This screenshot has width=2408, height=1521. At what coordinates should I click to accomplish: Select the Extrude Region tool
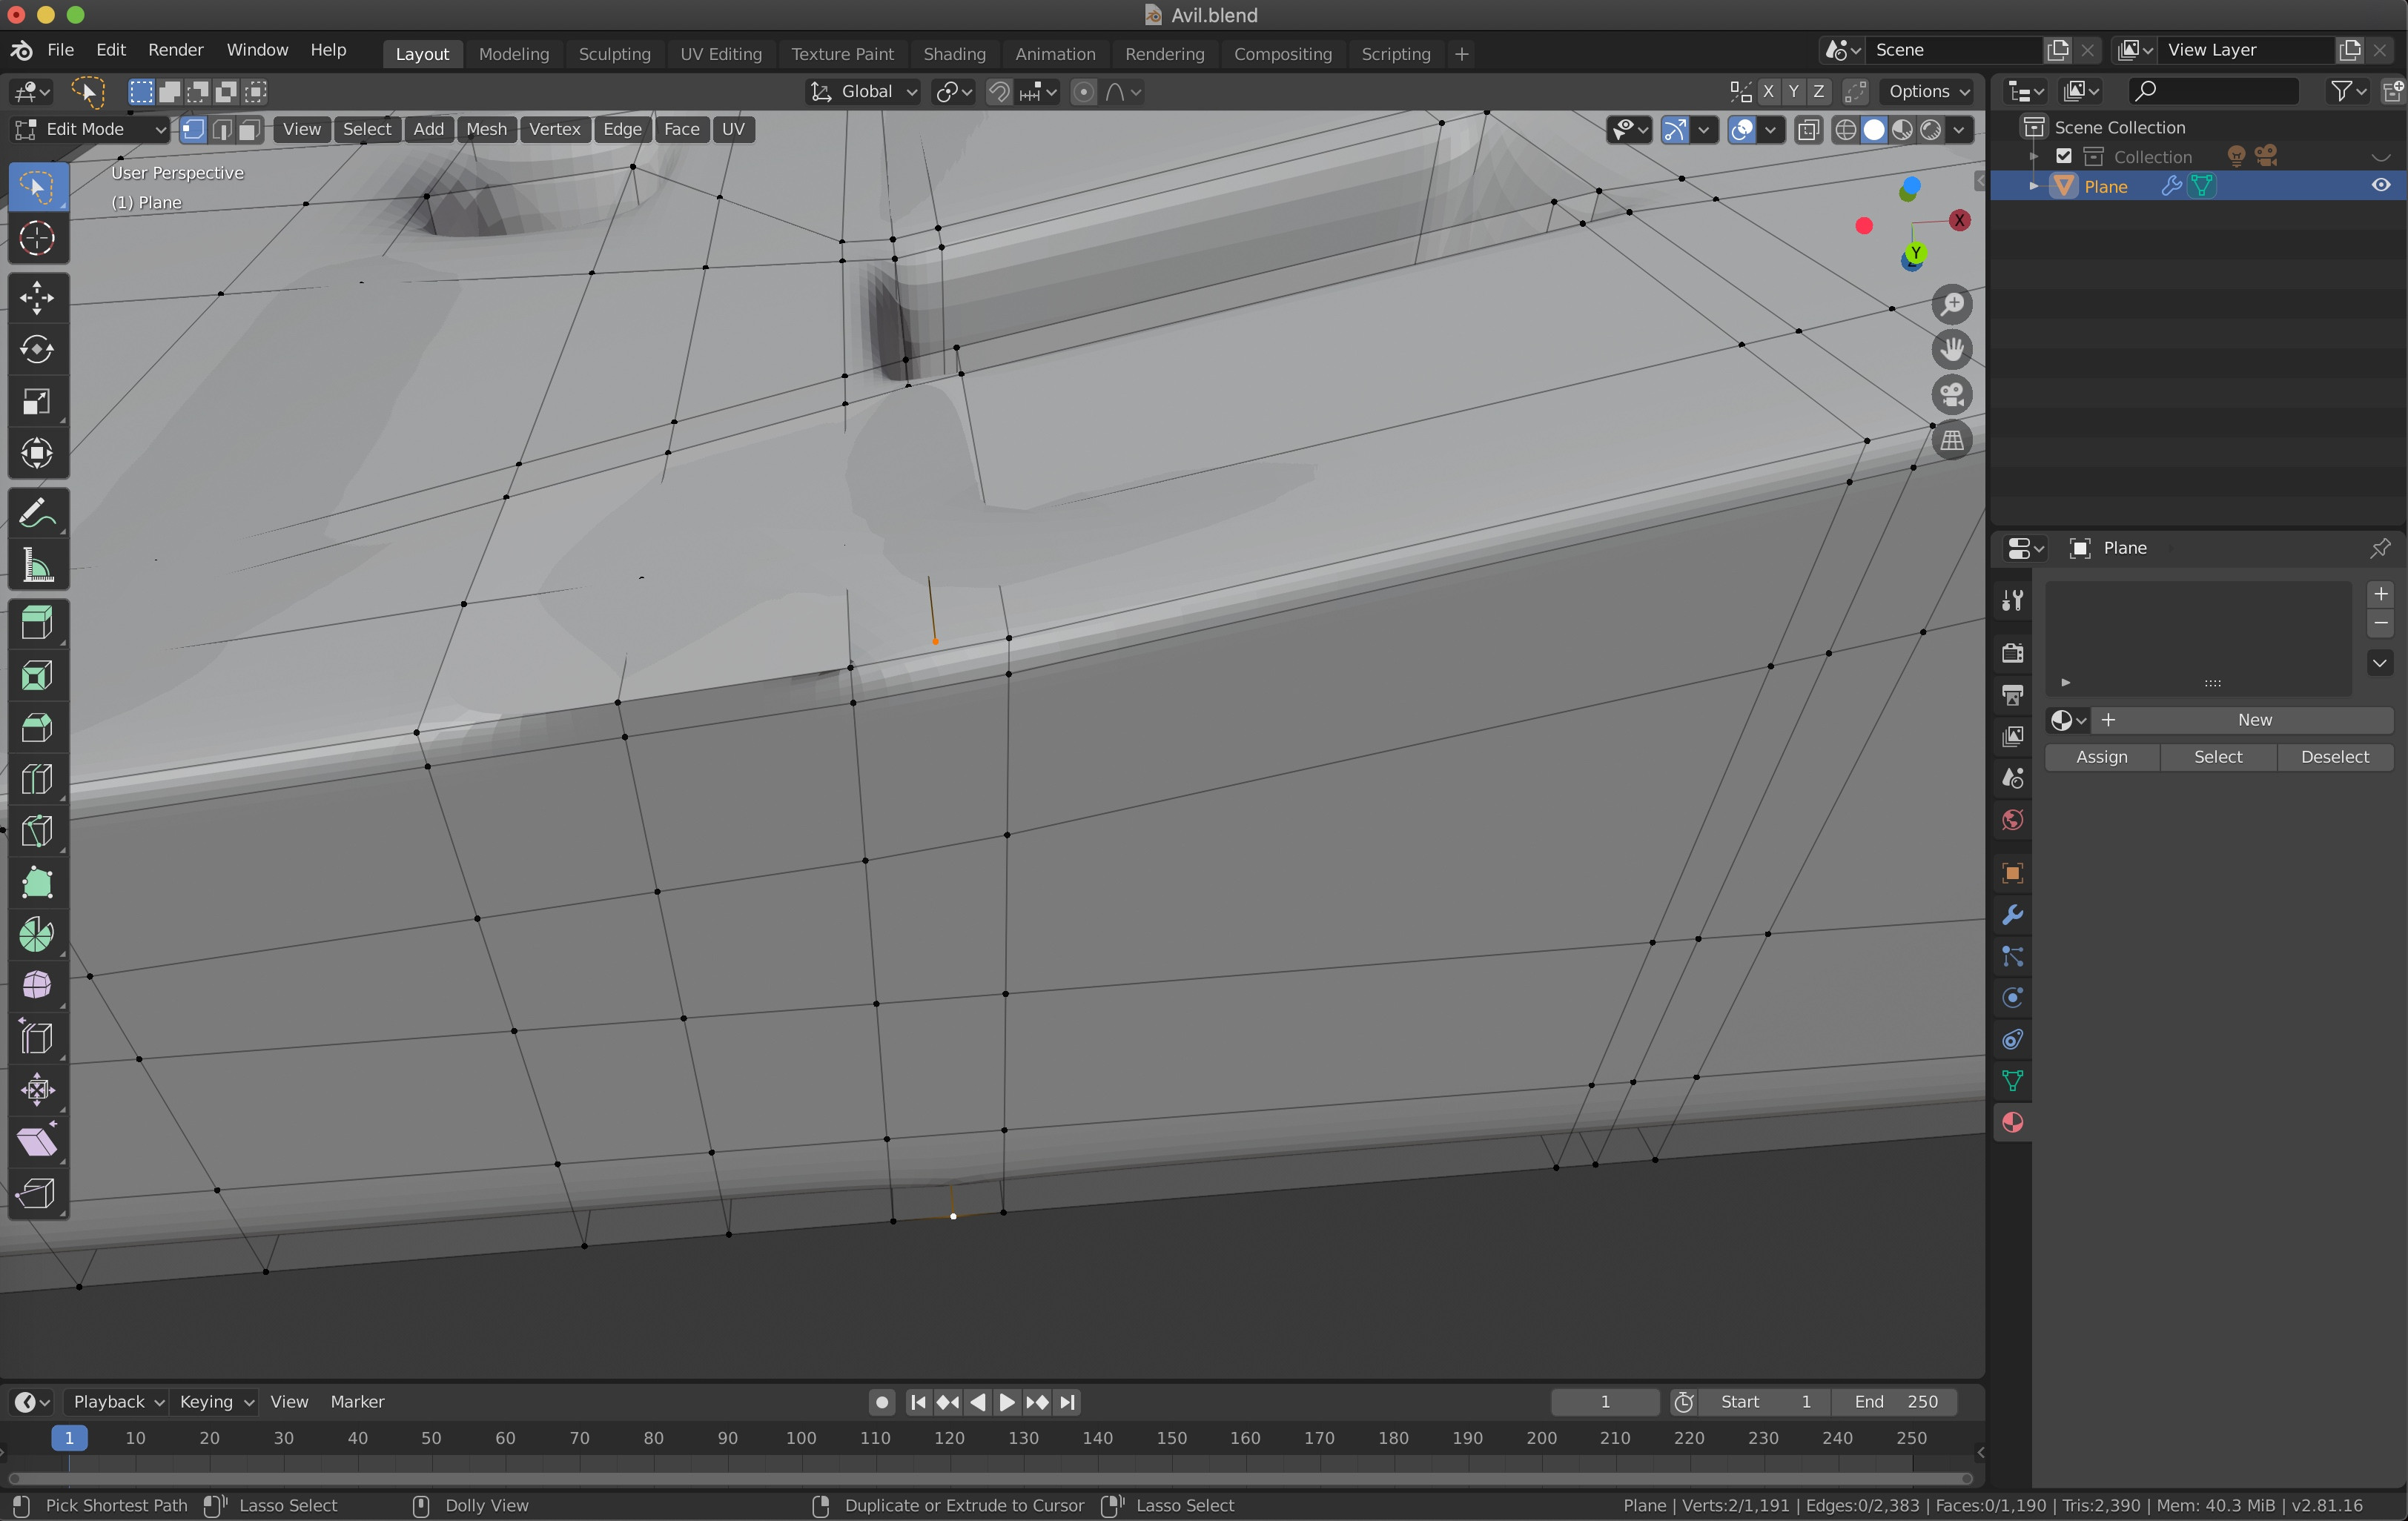coord(38,624)
